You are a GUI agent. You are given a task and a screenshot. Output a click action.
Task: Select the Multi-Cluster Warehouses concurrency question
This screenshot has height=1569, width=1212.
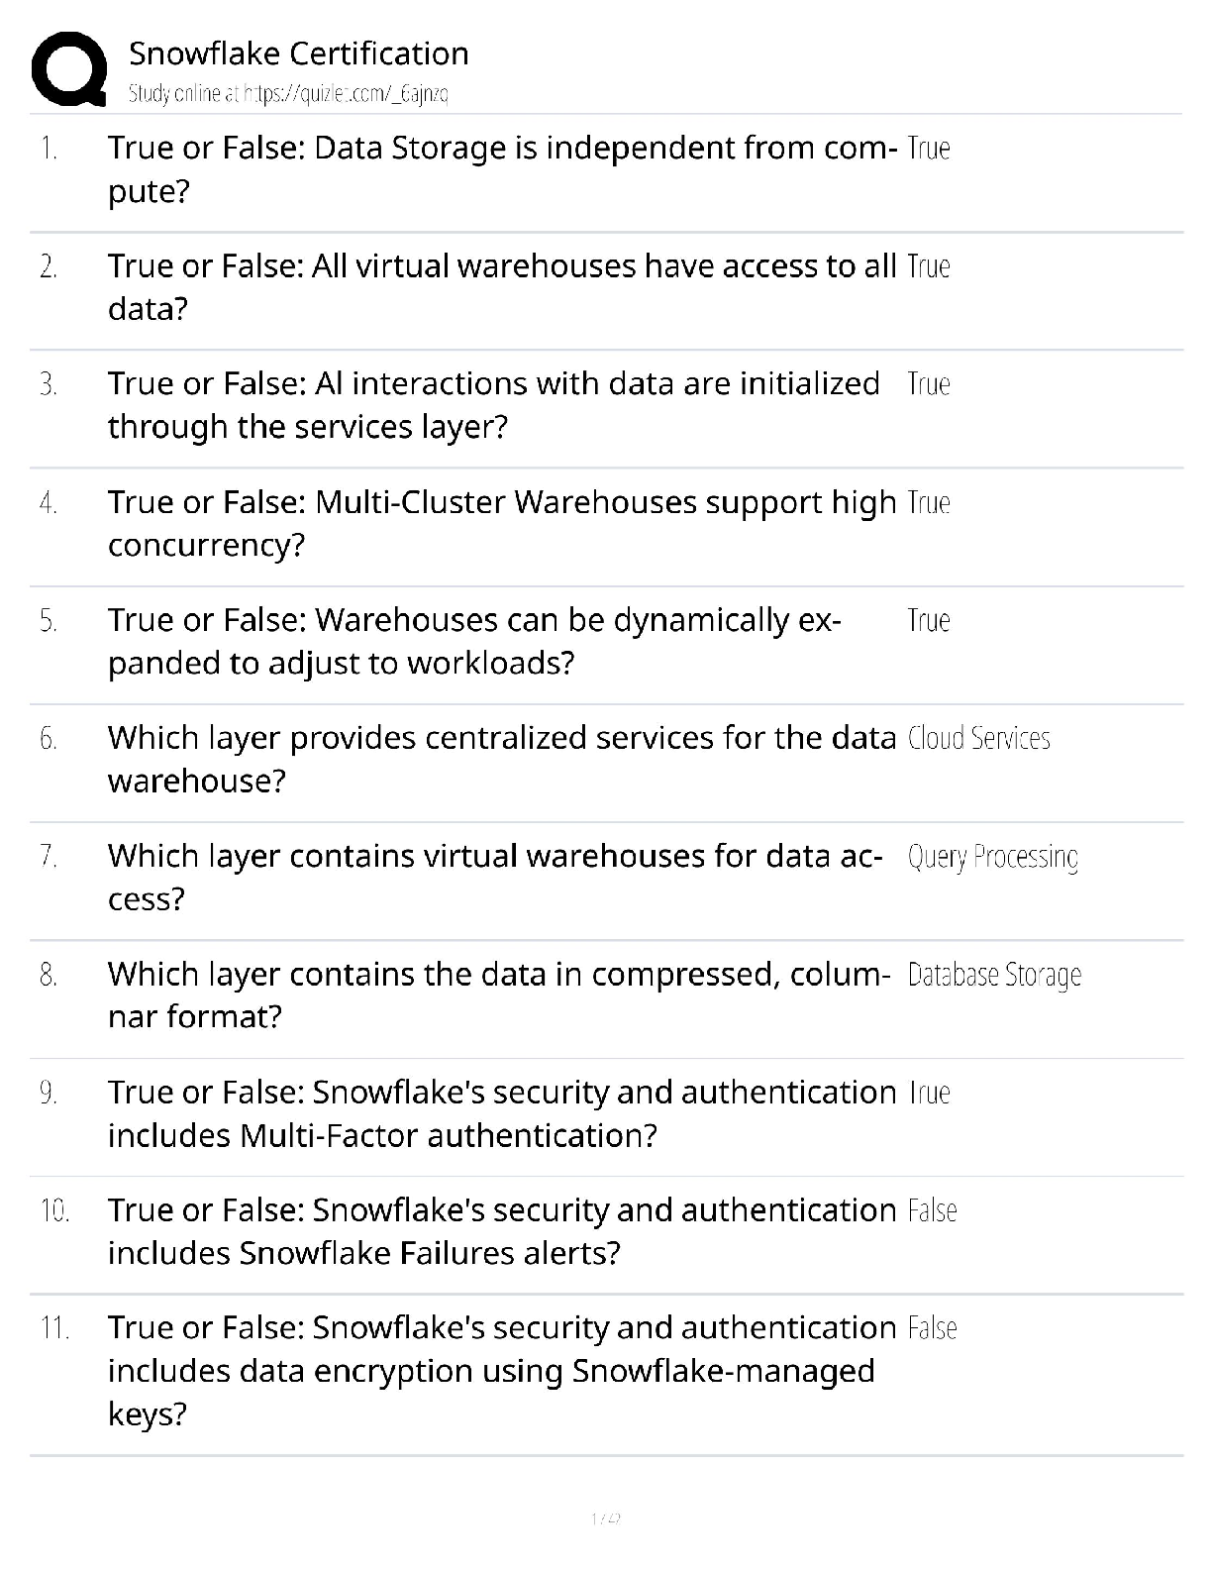point(502,523)
